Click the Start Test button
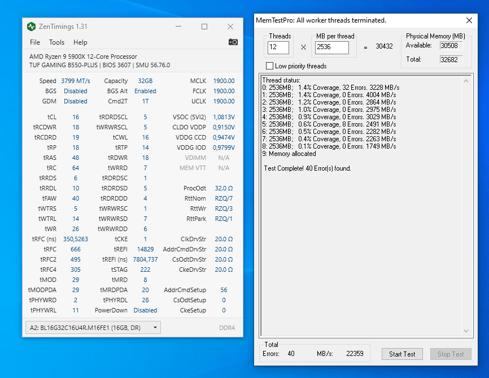The width and height of the screenshot is (489, 378). (x=402, y=354)
